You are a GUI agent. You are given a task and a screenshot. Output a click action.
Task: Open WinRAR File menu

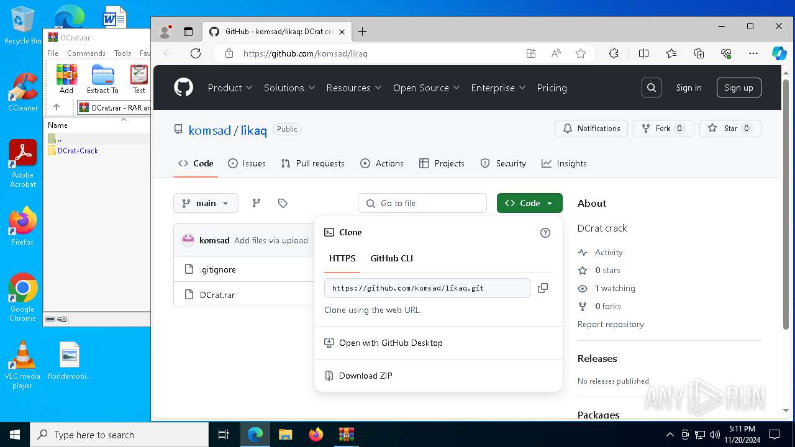pyautogui.click(x=53, y=53)
